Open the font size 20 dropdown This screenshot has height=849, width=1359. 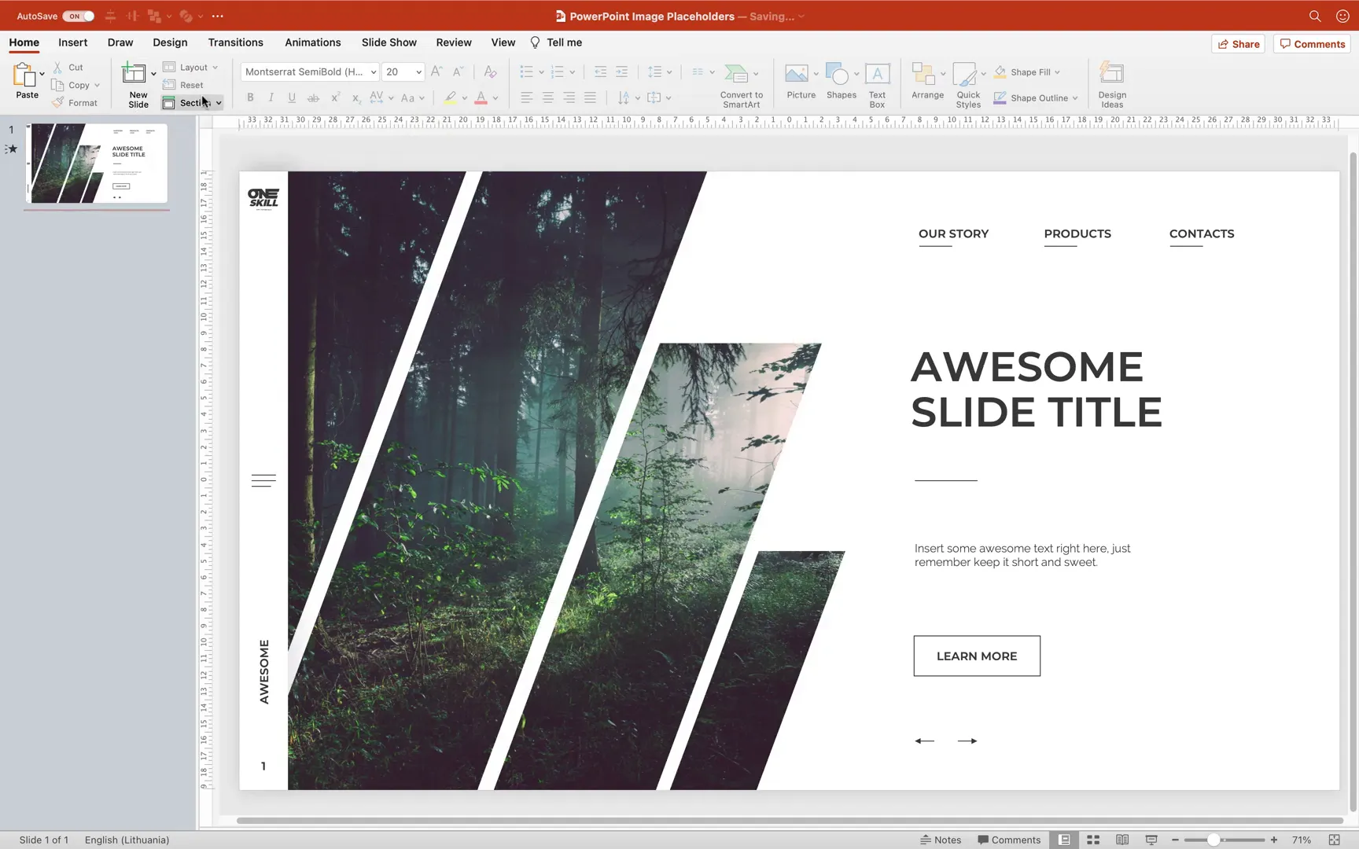[418, 72]
